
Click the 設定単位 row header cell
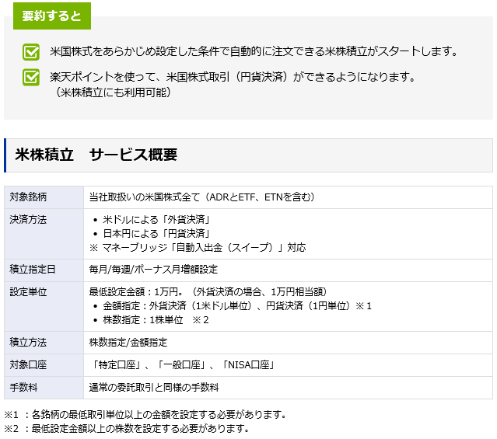[28, 292]
